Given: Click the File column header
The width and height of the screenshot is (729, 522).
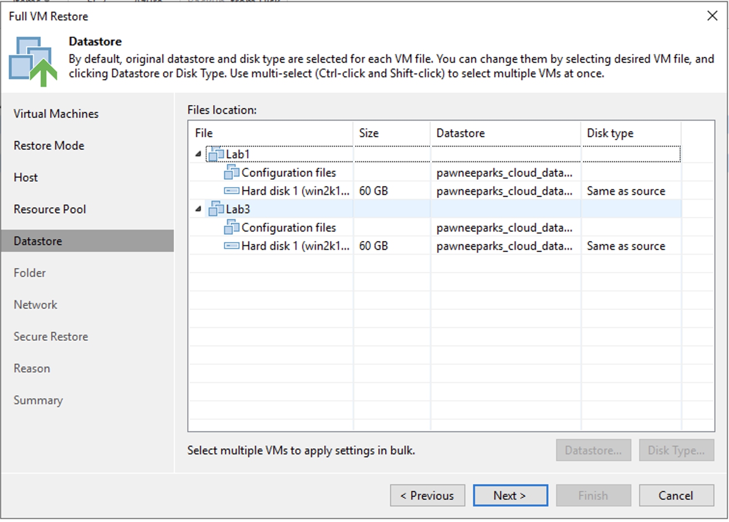Looking at the screenshot, I should coord(271,133).
